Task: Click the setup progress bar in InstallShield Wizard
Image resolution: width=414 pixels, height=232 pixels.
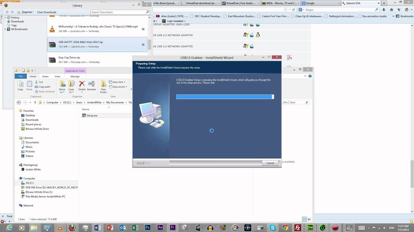Action: pos(225,97)
